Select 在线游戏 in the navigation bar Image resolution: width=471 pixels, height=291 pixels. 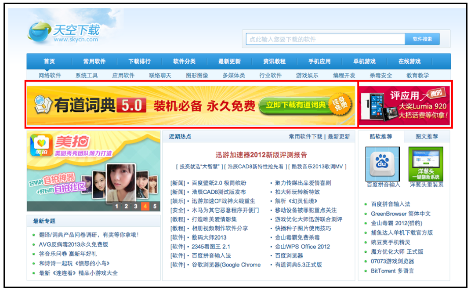pyautogui.click(x=409, y=62)
